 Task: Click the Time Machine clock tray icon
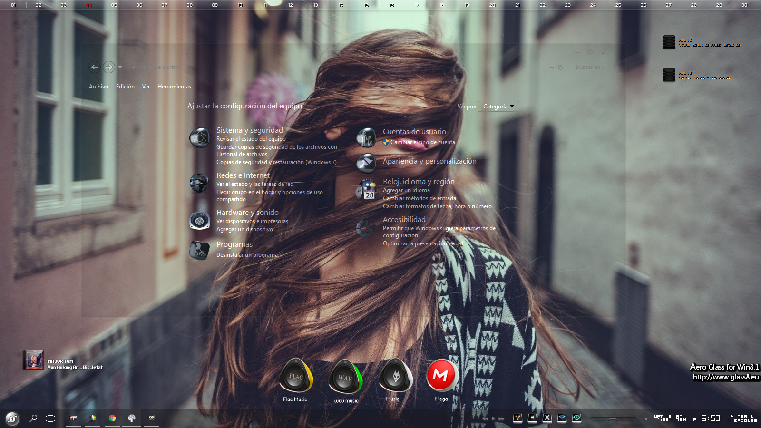coord(576,418)
